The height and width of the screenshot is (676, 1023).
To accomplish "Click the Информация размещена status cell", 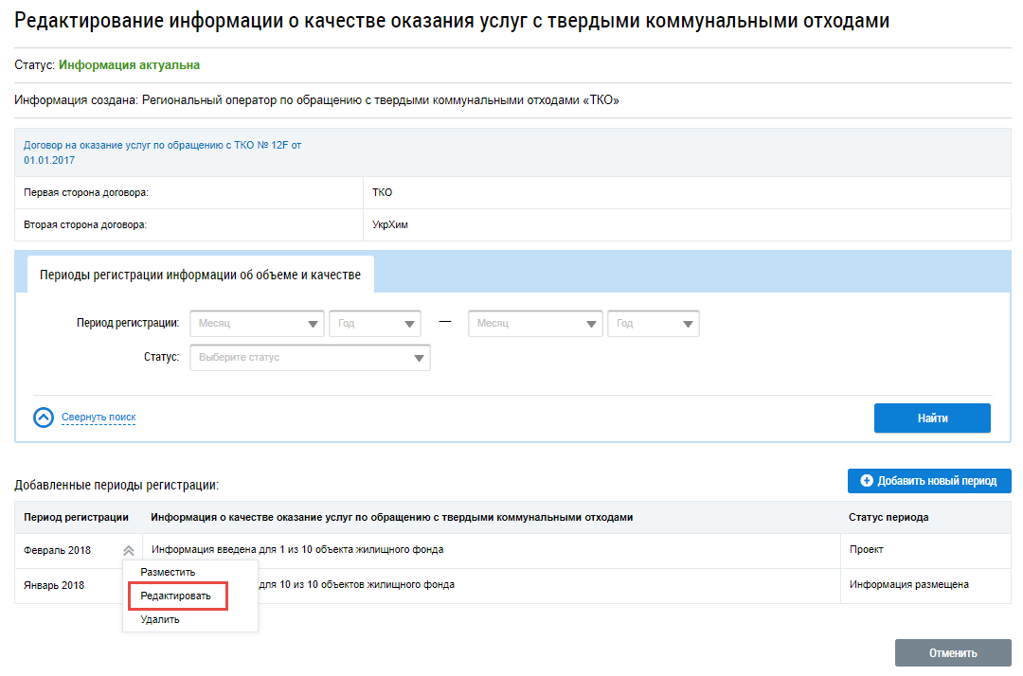I will click(908, 585).
